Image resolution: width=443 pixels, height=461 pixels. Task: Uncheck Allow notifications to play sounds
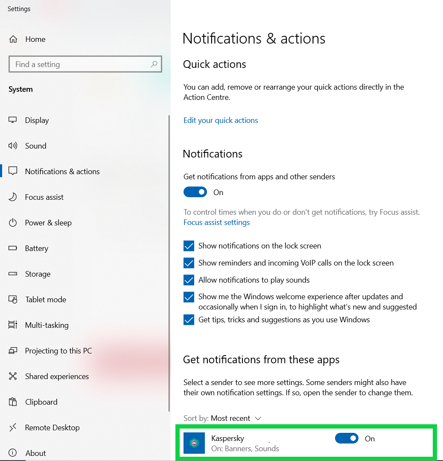189,280
